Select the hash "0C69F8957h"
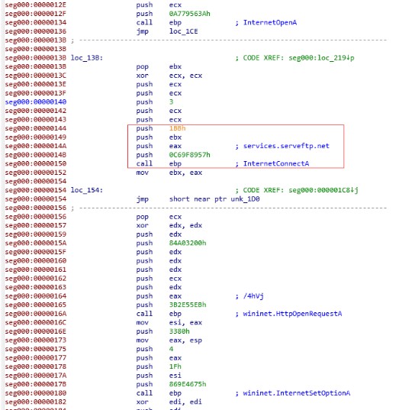Viewport: 412px width, 410px height. click(189, 155)
